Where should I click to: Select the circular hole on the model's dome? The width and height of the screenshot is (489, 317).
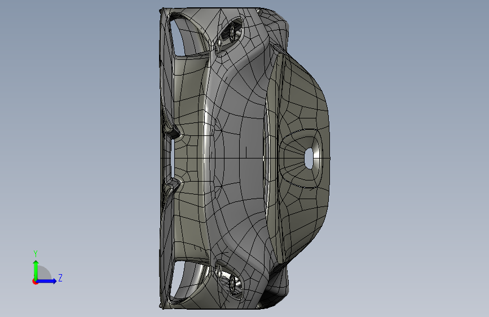(309, 158)
